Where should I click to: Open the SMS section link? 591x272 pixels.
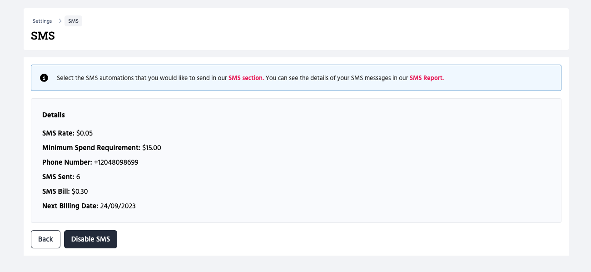click(x=246, y=78)
